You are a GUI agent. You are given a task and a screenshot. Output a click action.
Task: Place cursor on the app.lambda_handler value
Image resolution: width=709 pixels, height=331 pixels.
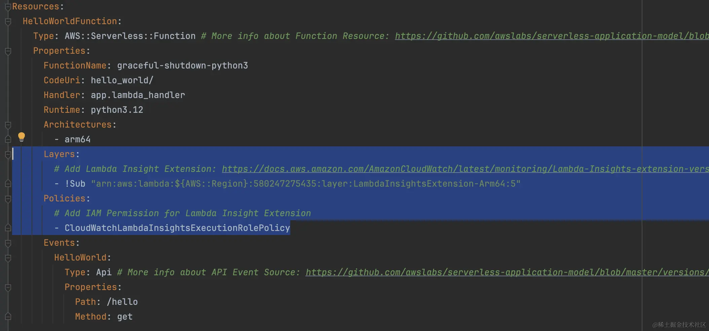(138, 95)
